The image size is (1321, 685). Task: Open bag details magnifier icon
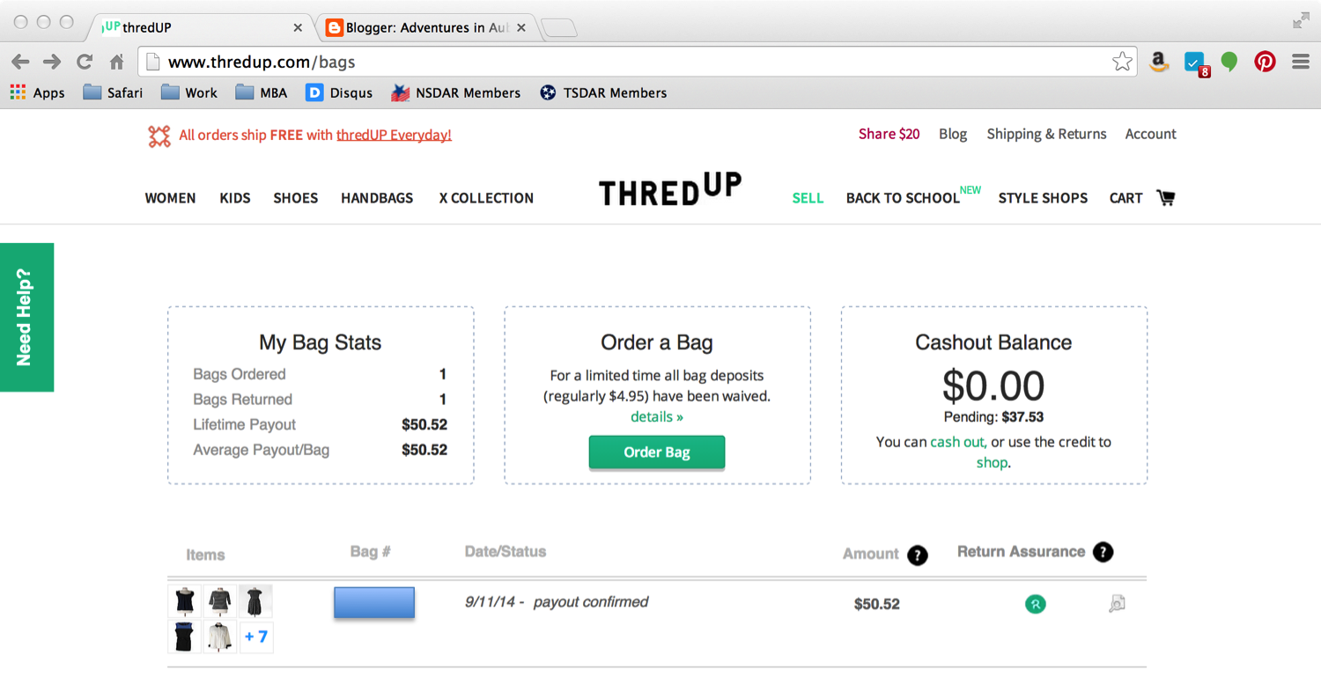[x=1117, y=604]
